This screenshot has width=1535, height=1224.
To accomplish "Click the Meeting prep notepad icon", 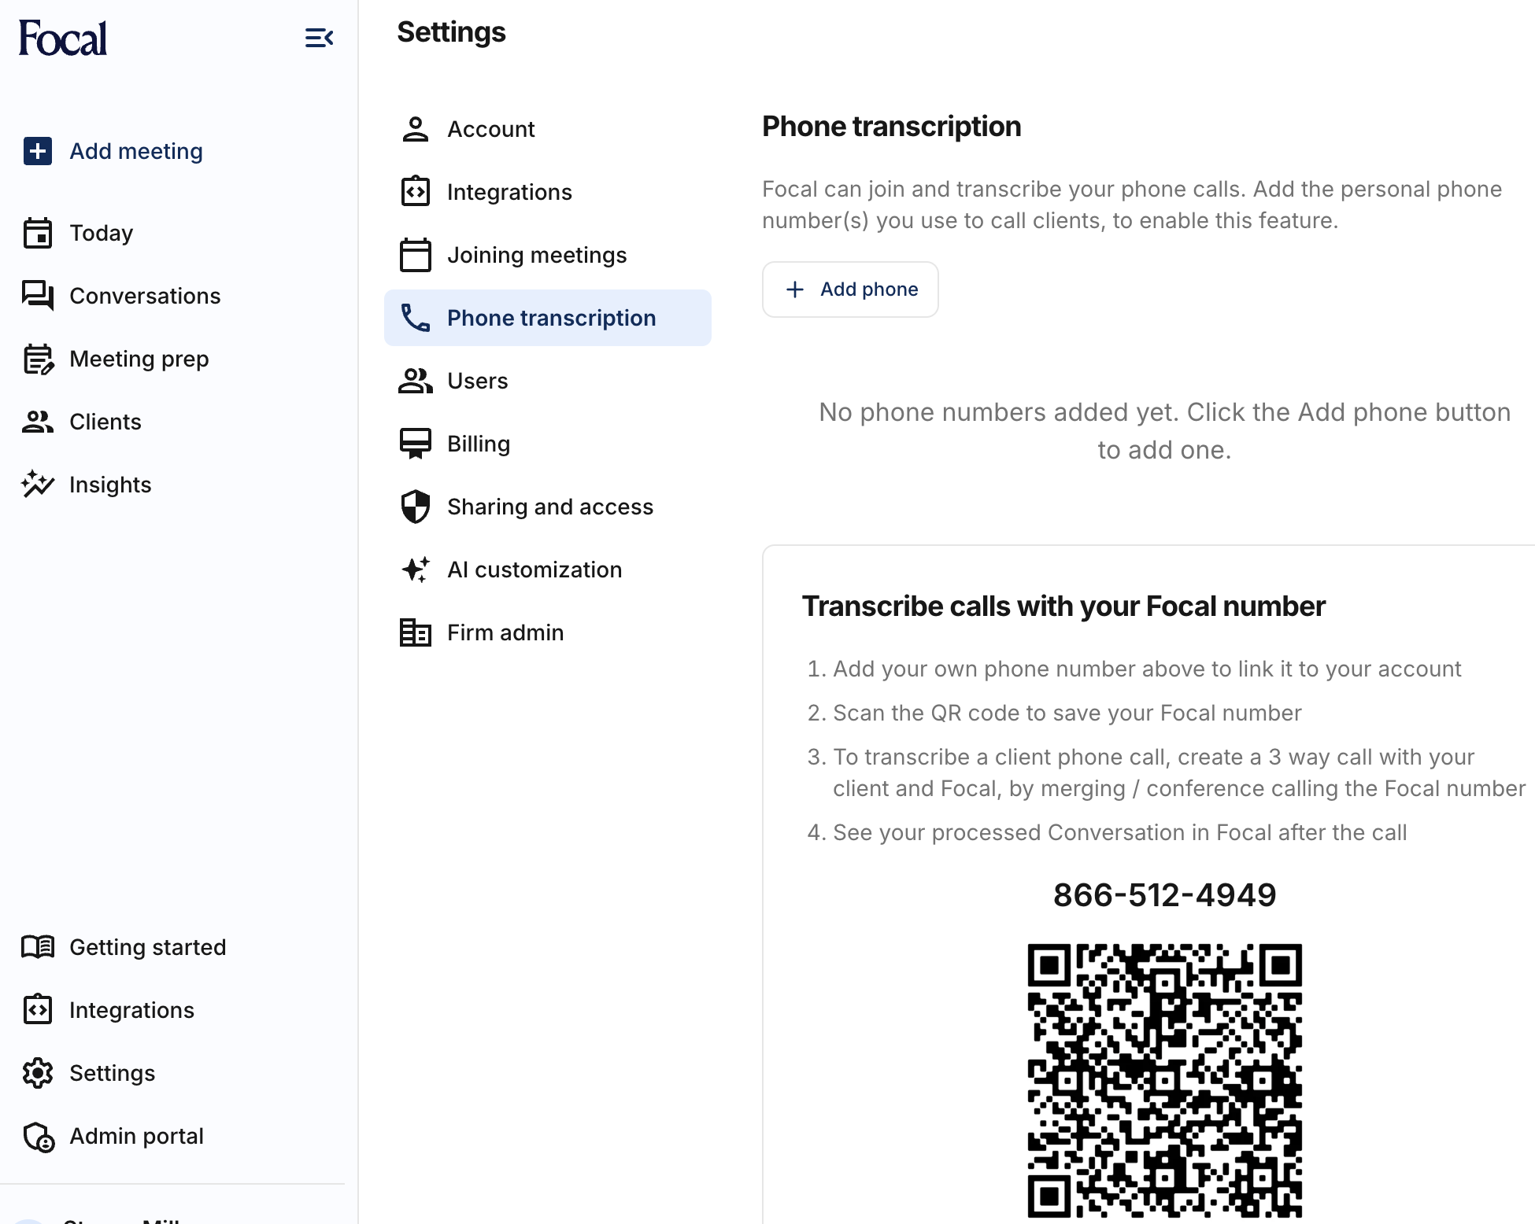I will click(38, 359).
